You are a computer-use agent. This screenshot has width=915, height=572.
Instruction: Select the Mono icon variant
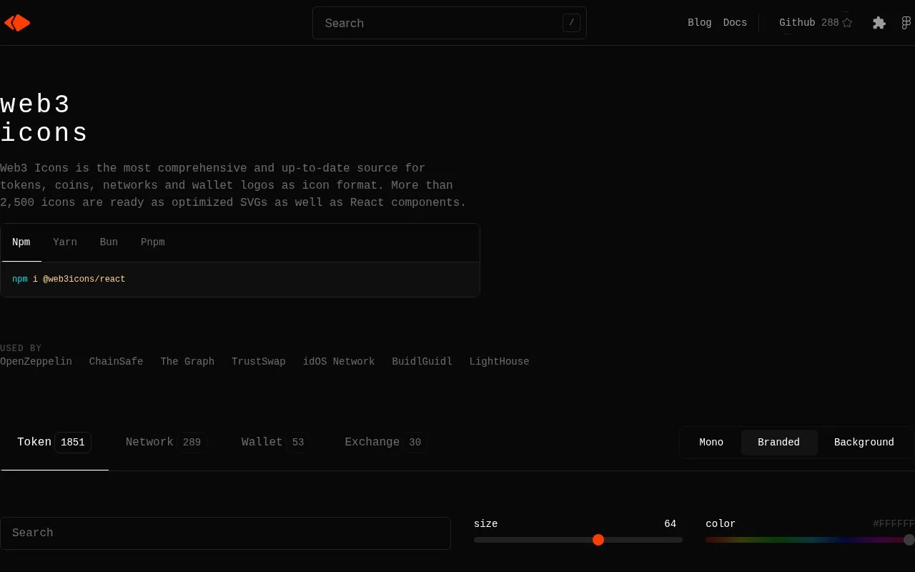pyautogui.click(x=711, y=443)
